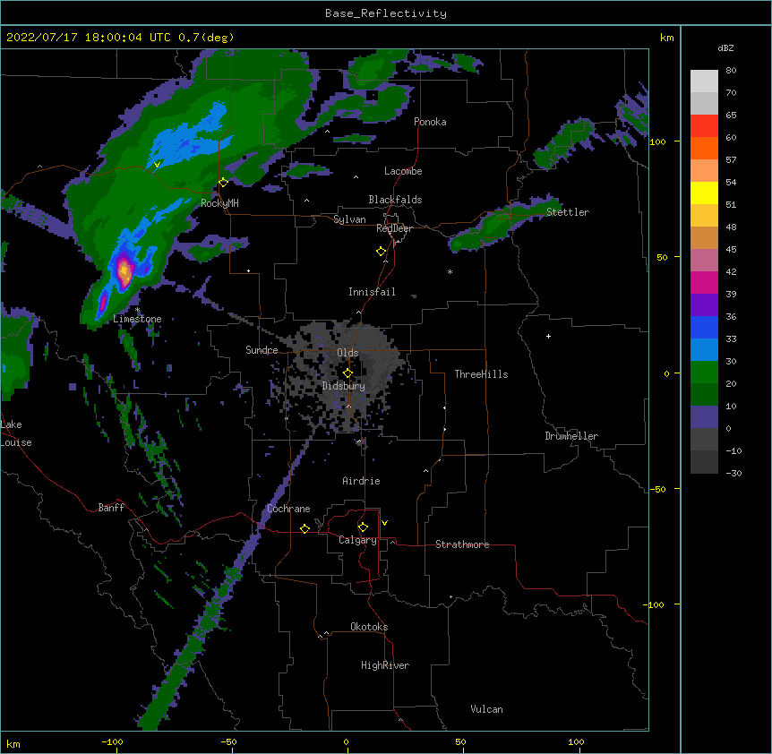The width and height of the screenshot is (772, 754).
Task: Select the yellow v marker northeast of Calgary
Action: [384, 523]
